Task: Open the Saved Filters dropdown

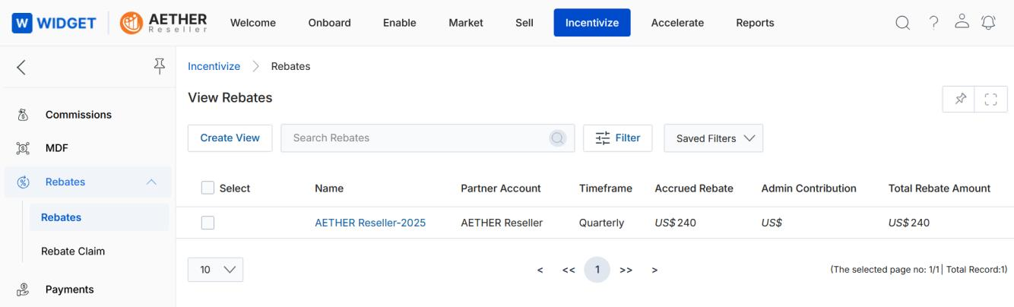Action: click(x=714, y=138)
